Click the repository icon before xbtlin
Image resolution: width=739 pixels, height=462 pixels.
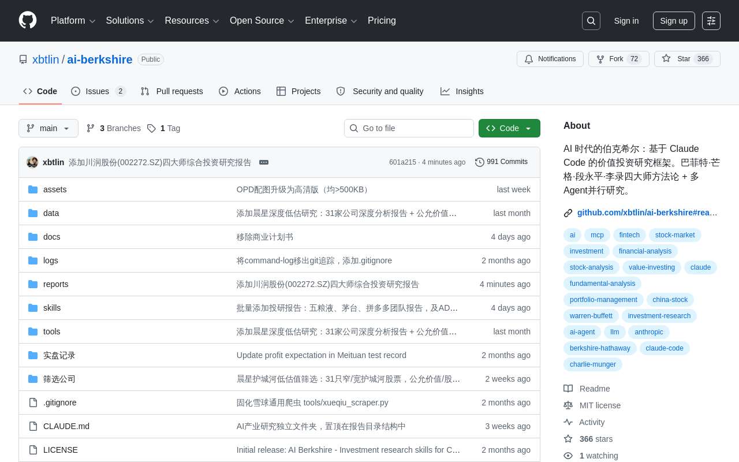23,59
